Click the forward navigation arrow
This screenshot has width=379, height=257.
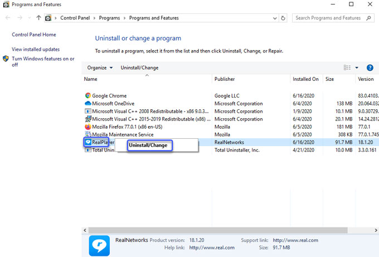pyautogui.click(x=20, y=18)
